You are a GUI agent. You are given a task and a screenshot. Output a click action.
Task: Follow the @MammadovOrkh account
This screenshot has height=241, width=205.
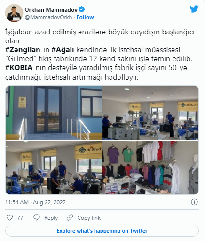pyautogui.click(x=85, y=17)
